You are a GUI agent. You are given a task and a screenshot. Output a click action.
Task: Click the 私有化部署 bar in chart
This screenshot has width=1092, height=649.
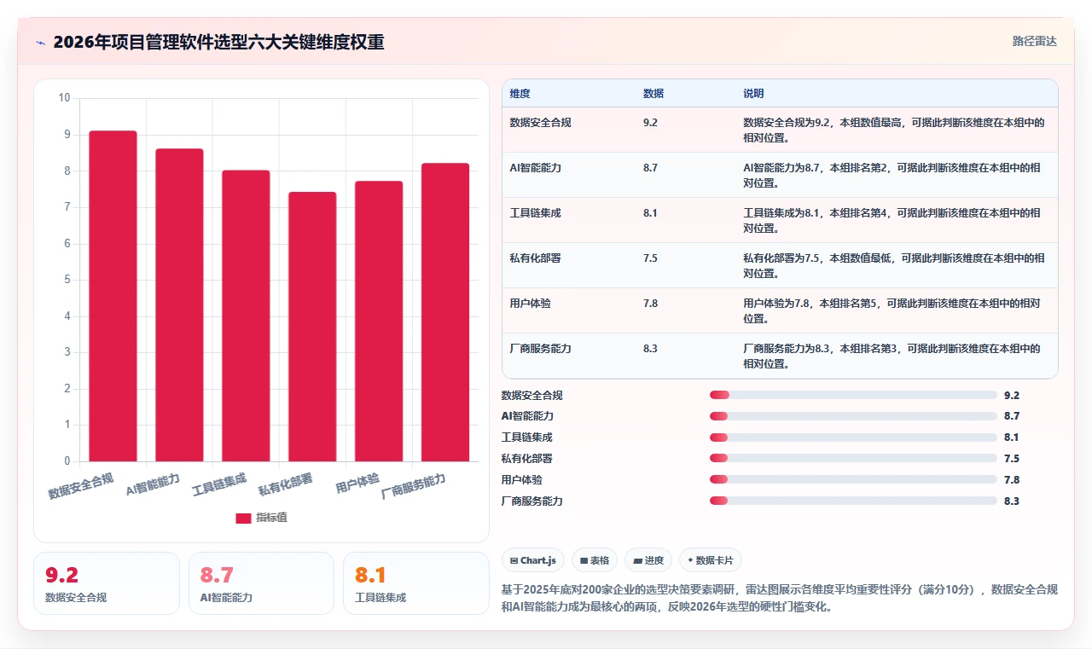pos(312,327)
